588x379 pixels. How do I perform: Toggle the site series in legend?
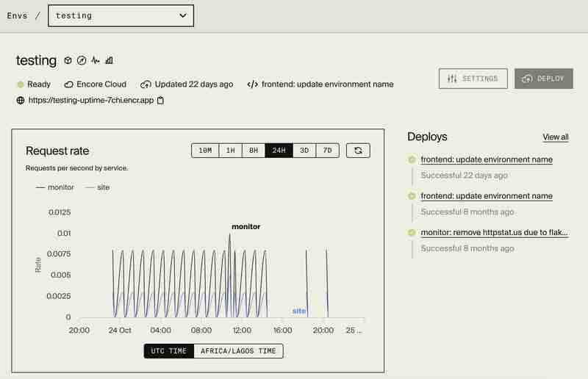point(98,187)
